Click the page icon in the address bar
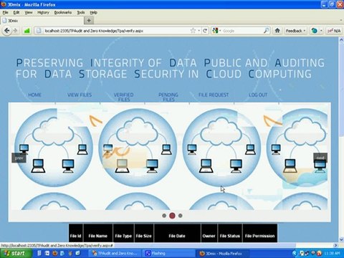344x258 pixels. [39, 31]
